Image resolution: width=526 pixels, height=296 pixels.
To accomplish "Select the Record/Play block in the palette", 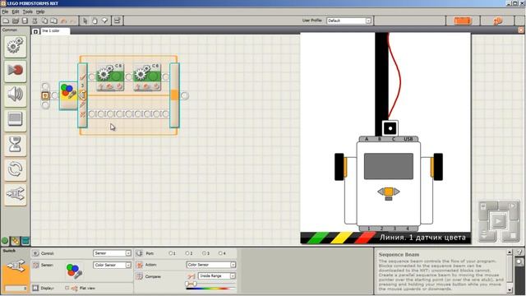I will (x=15, y=71).
